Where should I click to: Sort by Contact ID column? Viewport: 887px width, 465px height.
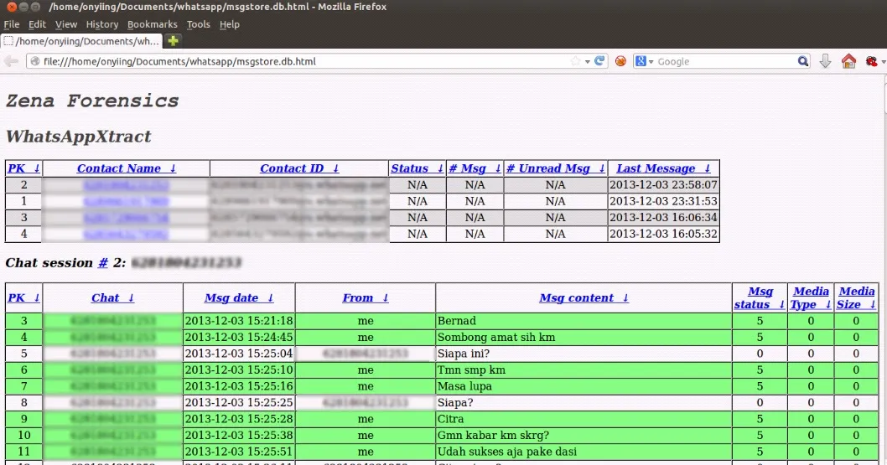pos(299,168)
